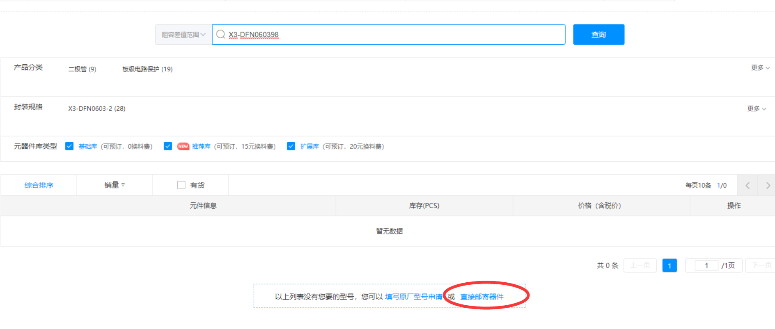Open the 填写原厂型号申请 link
This screenshot has height=329, width=775.
(x=413, y=297)
